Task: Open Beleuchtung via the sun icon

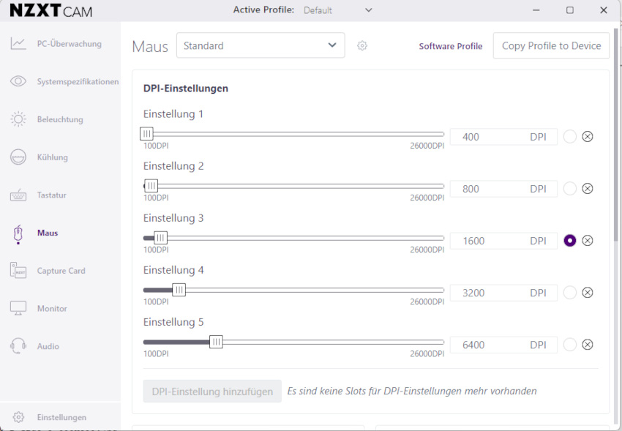Action: tap(18, 119)
